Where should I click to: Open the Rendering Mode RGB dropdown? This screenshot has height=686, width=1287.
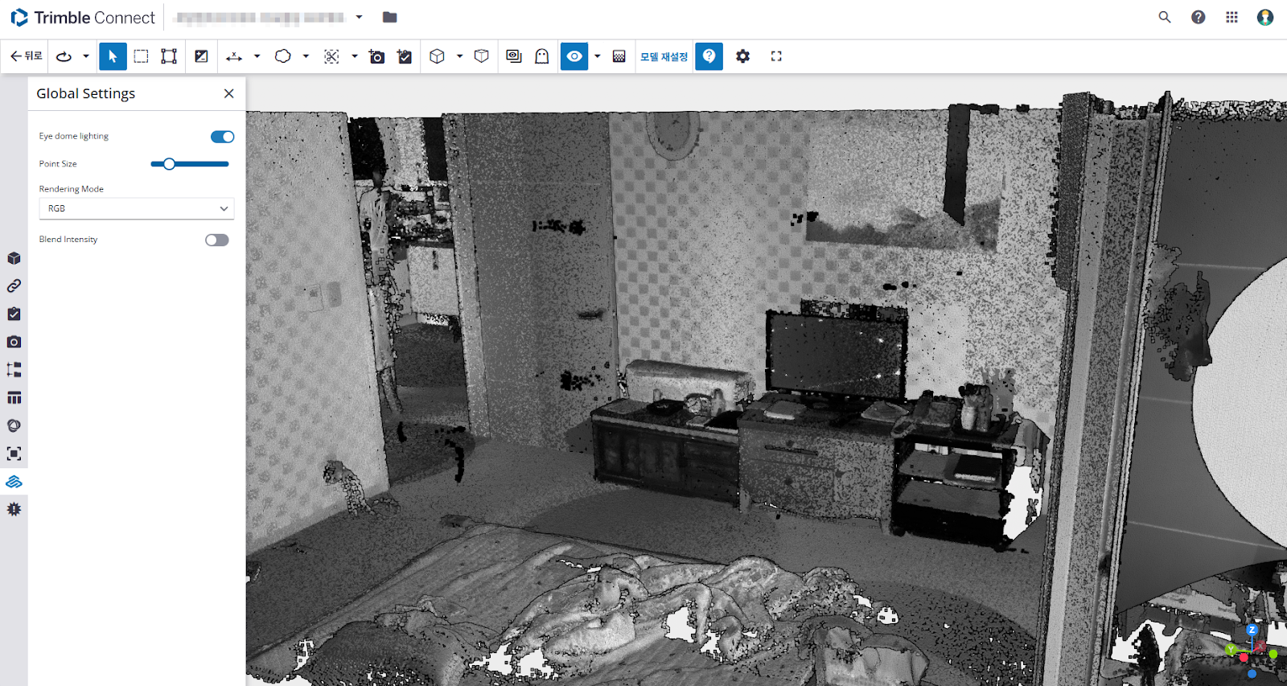point(137,208)
